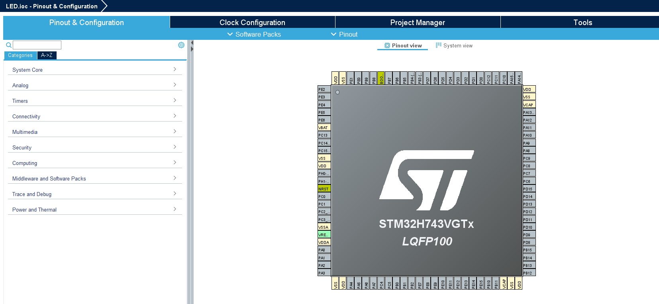Viewport: 659px width, 304px height.
Task: Switch to Pinout view
Action: pyautogui.click(x=403, y=45)
